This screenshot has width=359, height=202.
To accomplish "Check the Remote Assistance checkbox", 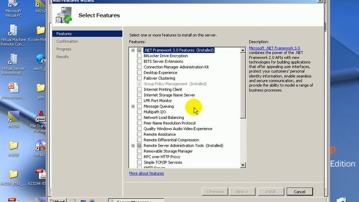I will click(x=139, y=134).
